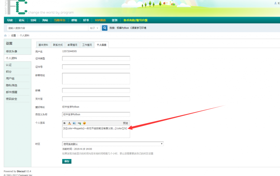Click the 保存 save button
Viewport: 280px width, 176px height.
pyautogui.click(x=67, y=161)
